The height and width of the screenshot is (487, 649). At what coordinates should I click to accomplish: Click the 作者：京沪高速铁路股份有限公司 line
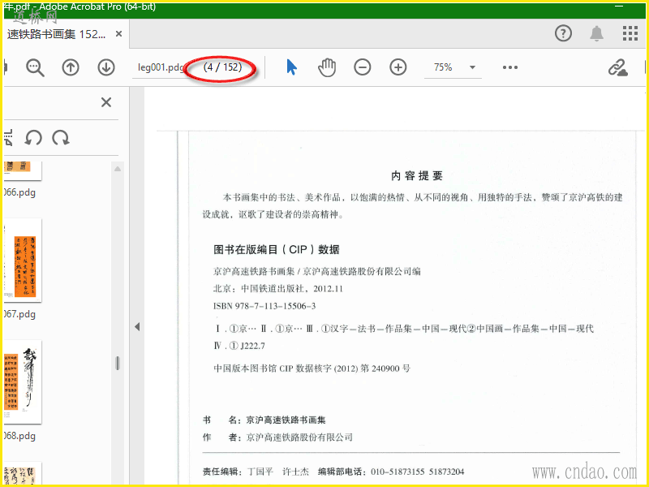pos(277,437)
